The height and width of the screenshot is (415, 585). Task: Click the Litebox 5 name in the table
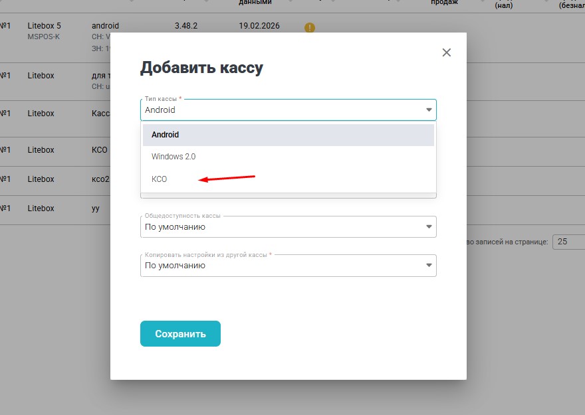pos(44,26)
